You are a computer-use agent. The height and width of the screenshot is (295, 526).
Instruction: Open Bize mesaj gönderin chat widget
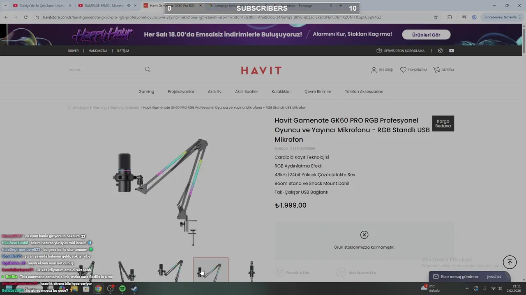[x=469, y=277]
